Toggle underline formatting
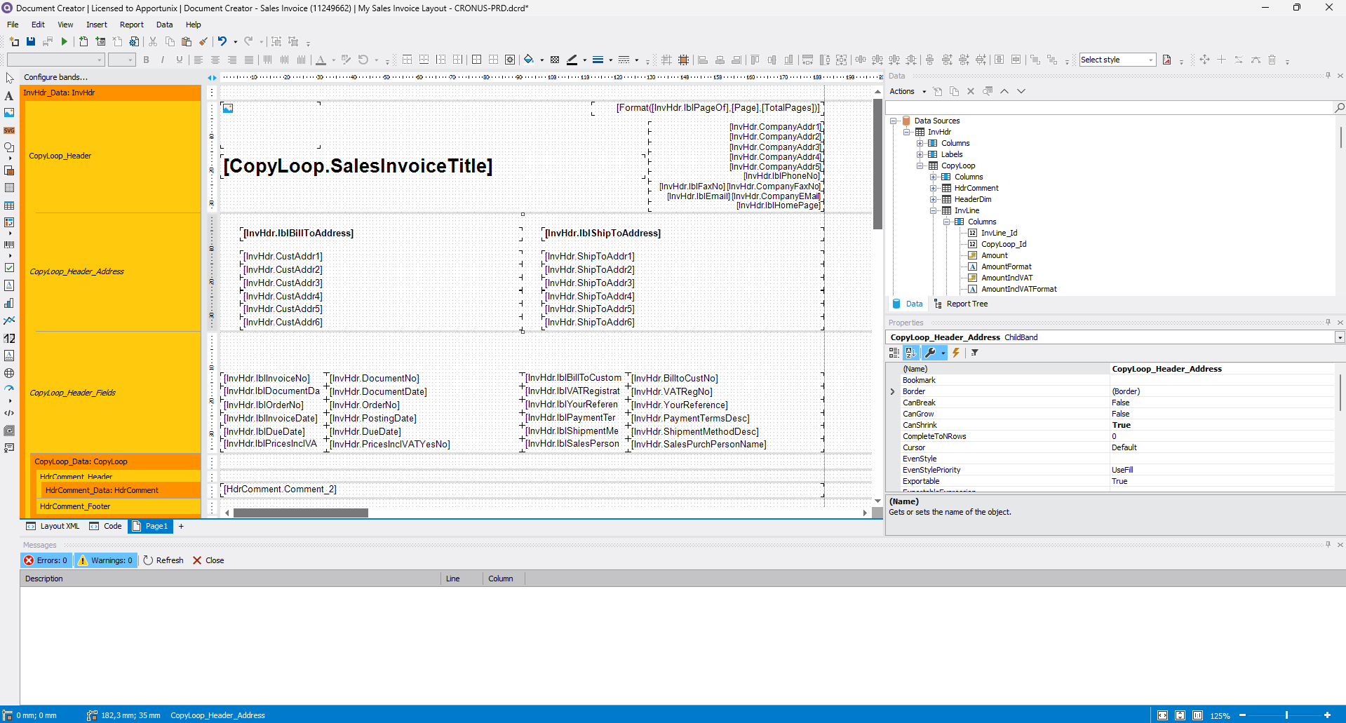 (x=178, y=60)
